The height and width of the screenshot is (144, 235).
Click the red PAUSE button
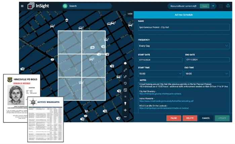click(174, 118)
